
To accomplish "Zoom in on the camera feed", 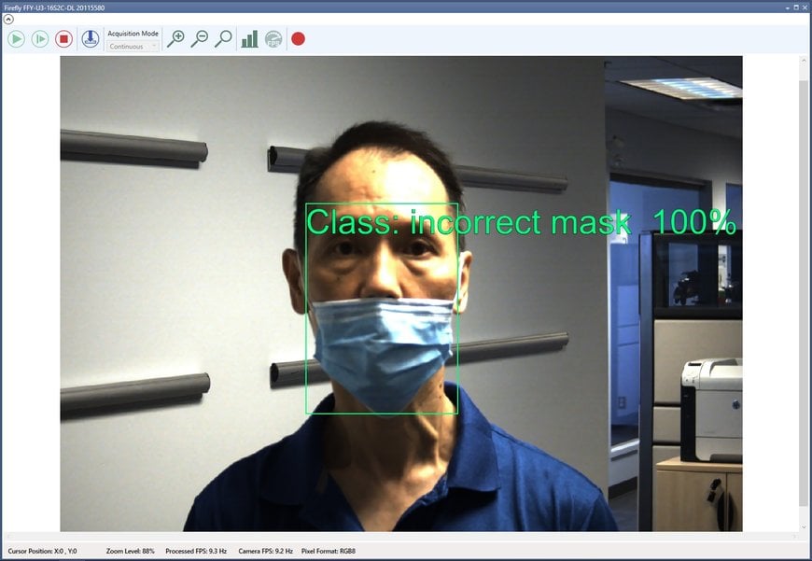I will point(177,39).
